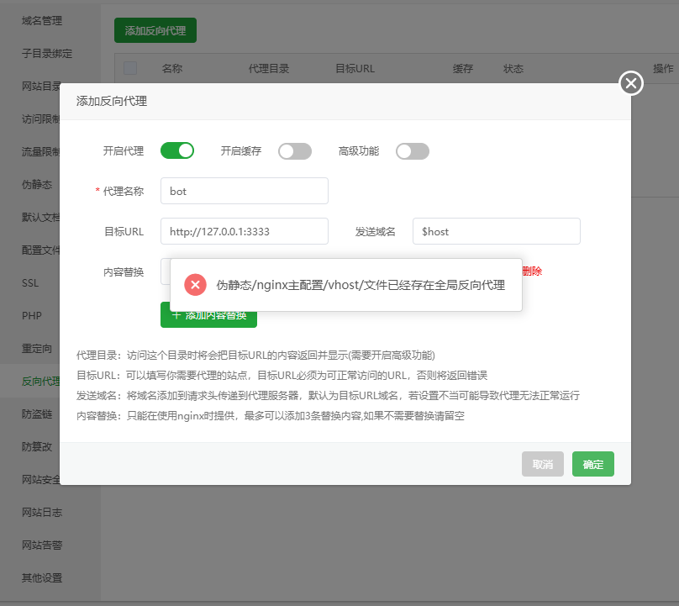Click the 添加反向代理 dialog title
The width and height of the screenshot is (679, 606).
[x=112, y=101]
